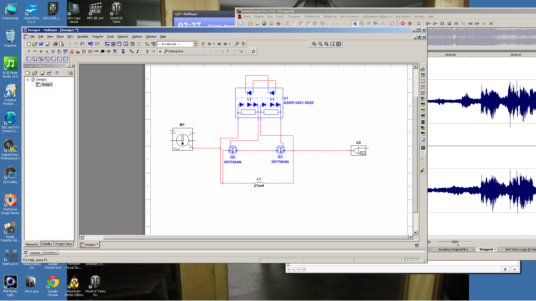The height and width of the screenshot is (301, 536).
Task: Toggle the Design1 checkbox in tree
Action: pos(33,80)
